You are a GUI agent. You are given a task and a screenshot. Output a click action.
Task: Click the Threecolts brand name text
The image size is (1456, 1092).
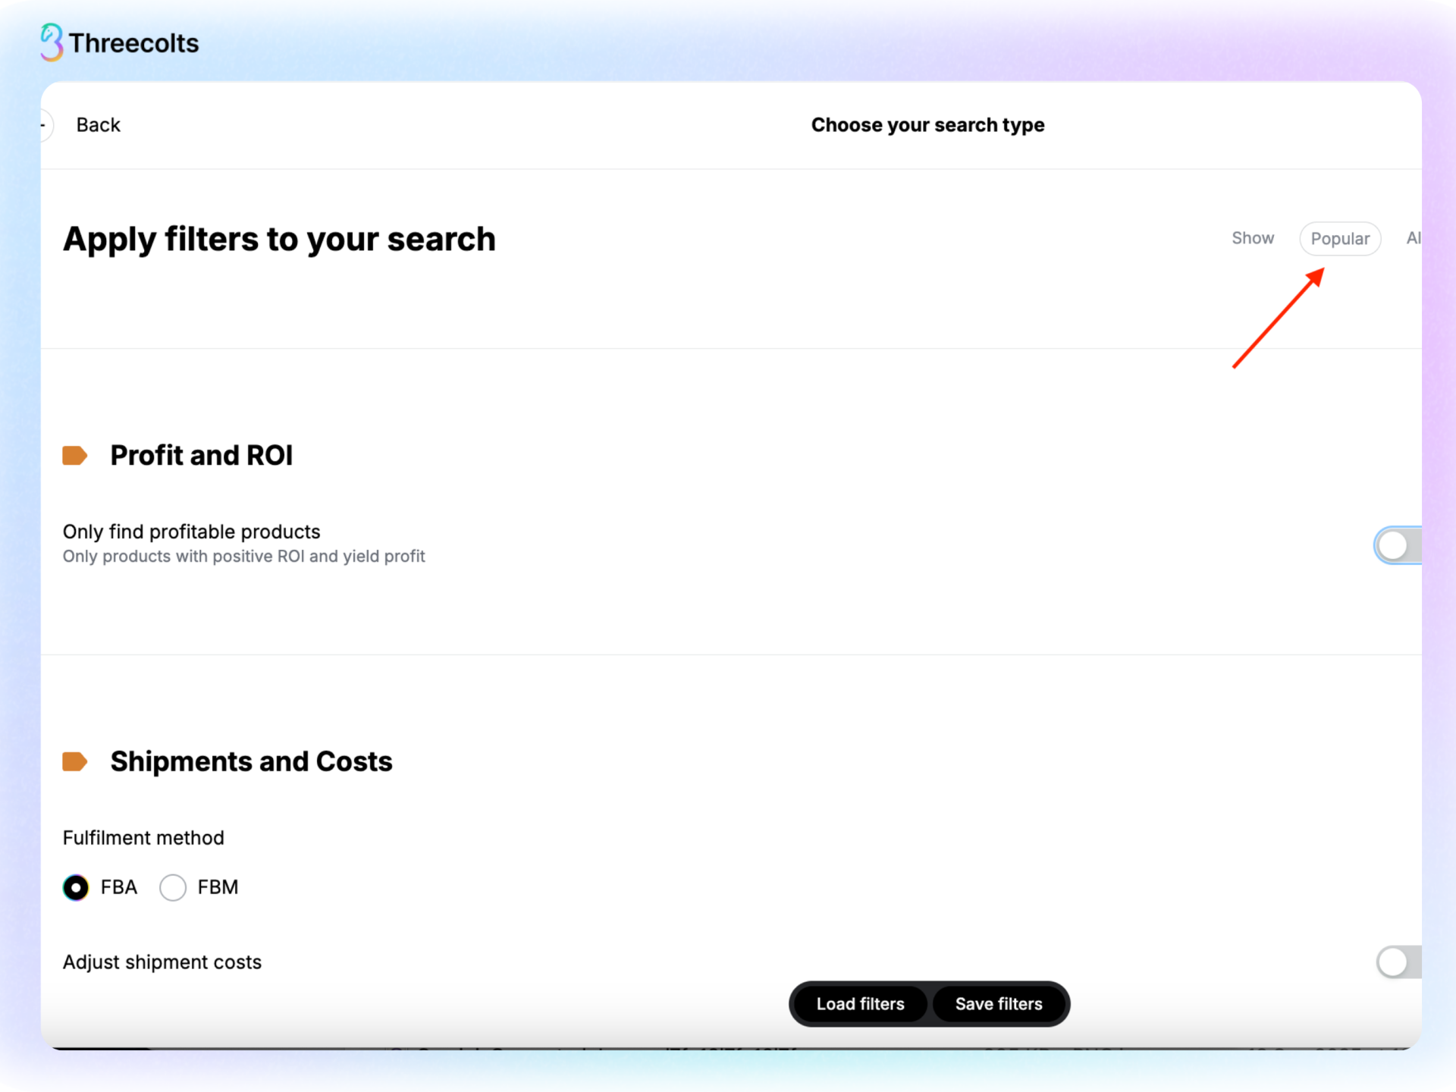coord(133,43)
